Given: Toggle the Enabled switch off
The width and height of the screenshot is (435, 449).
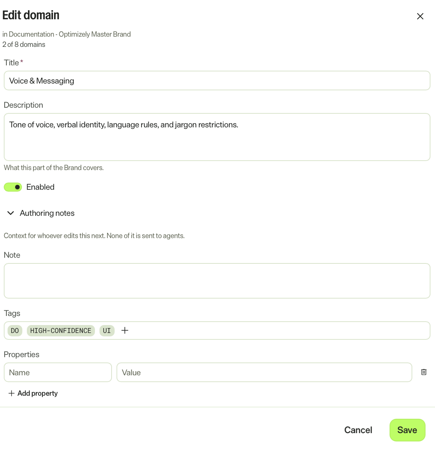Looking at the screenshot, I should pyautogui.click(x=13, y=187).
